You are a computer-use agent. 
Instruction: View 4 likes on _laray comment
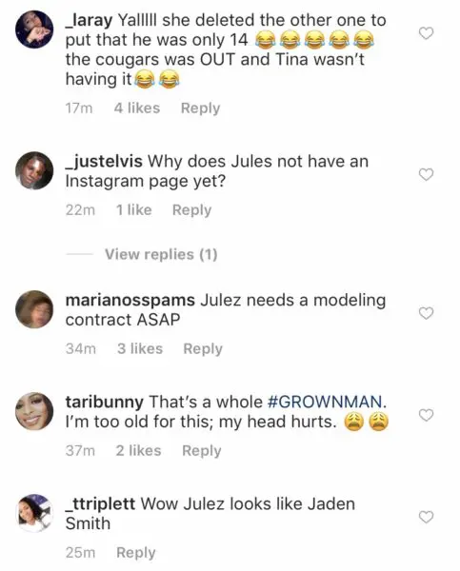click(x=137, y=108)
